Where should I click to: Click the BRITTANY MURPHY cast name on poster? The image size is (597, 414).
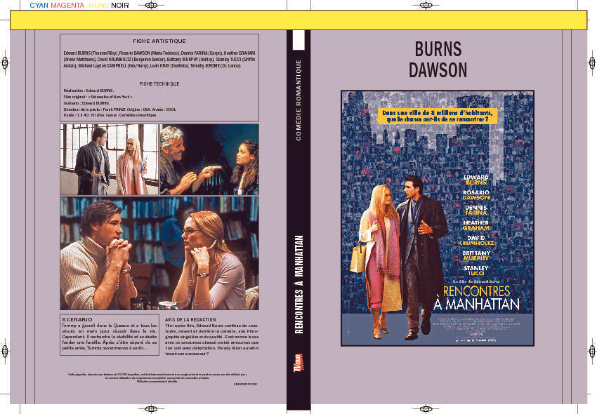pyautogui.click(x=476, y=255)
